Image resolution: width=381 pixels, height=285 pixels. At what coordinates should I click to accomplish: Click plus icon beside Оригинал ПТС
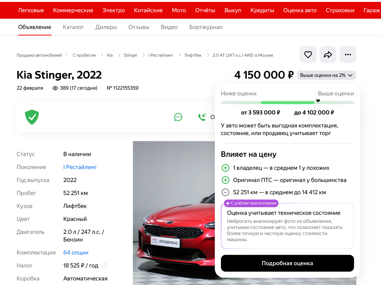coord(226,180)
